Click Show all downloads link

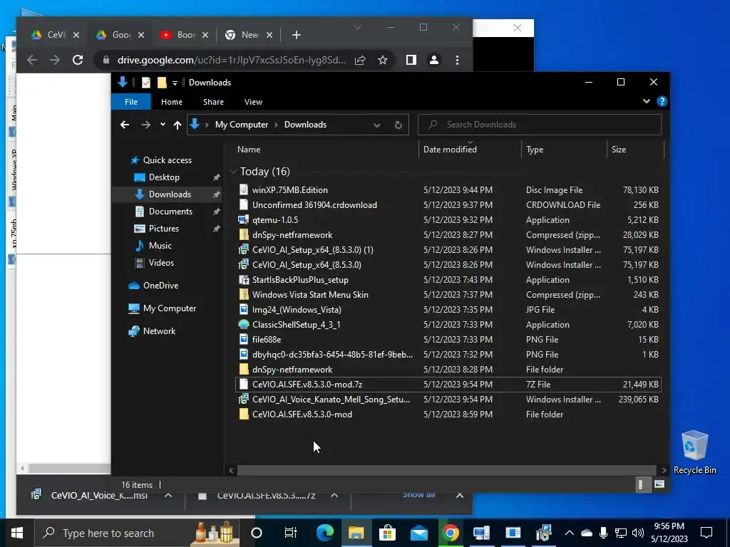coord(418,495)
